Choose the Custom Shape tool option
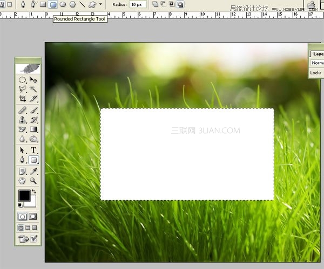This screenshot has width=324, height=269. click(x=92, y=4)
